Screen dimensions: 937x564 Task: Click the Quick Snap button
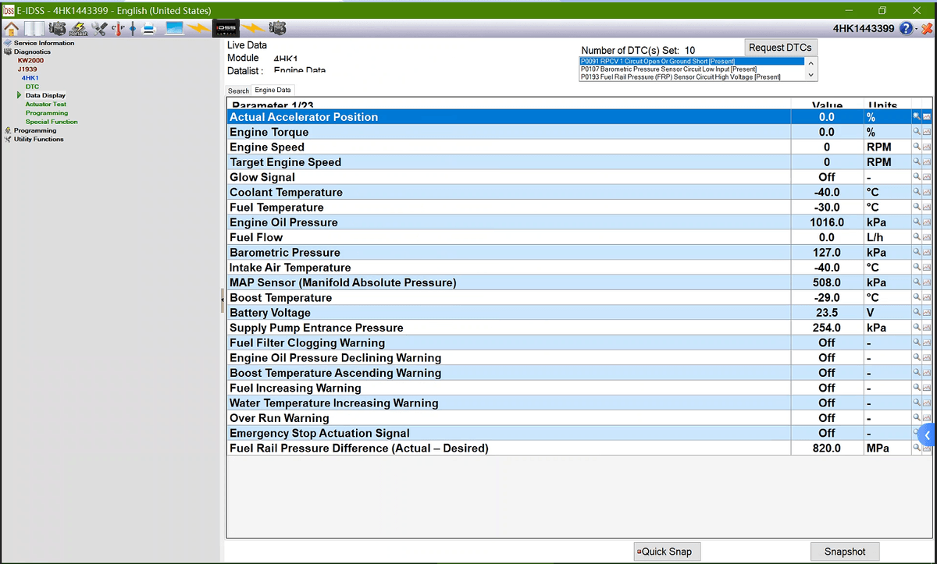point(665,552)
